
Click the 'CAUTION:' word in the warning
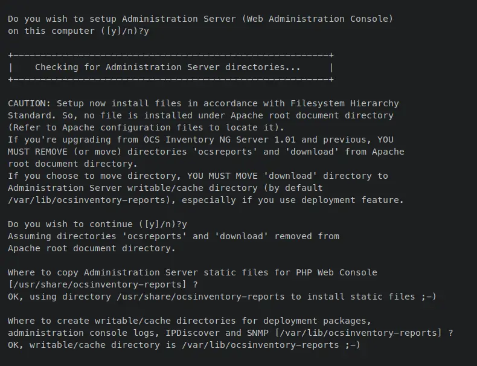(29, 103)
